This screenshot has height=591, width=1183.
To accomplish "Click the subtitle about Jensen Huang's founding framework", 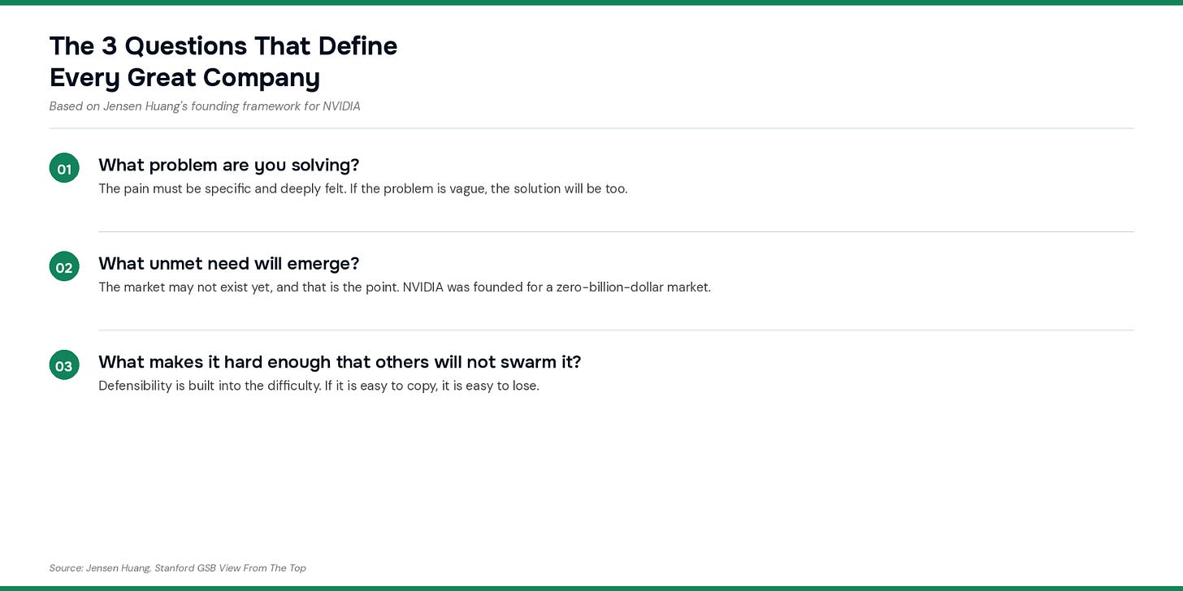I will coord(204,106).
